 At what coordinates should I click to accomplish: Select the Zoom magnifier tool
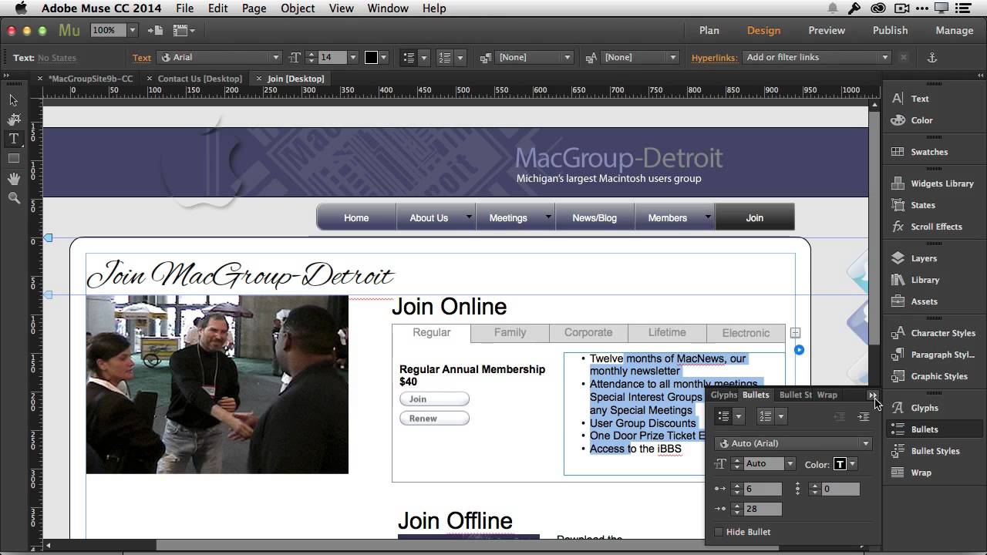pos(14,198)
